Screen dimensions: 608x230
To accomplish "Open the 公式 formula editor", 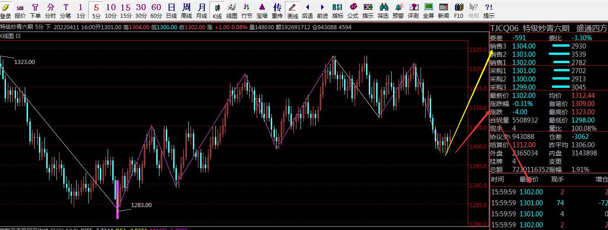I will coord(353,10).
